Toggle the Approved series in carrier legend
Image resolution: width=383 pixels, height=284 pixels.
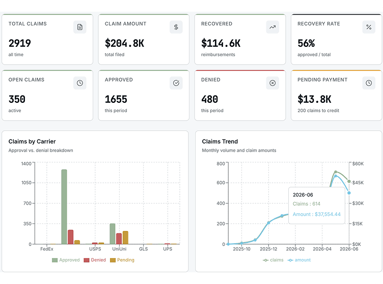point(66,260)
